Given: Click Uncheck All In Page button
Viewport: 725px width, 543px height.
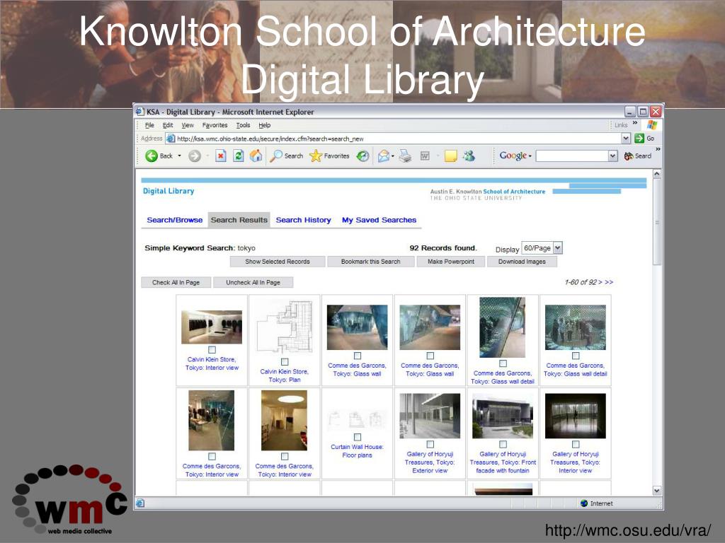Looking at the screenshot, I should coord(253,282).
